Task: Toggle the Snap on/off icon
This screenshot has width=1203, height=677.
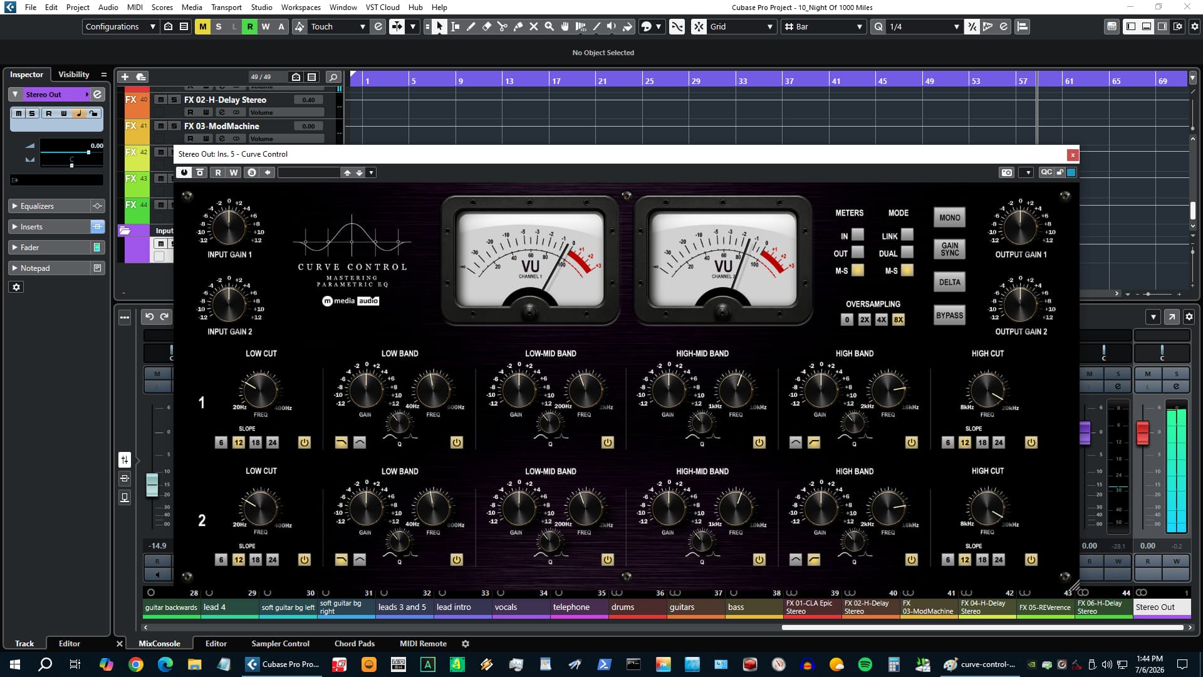Action: pos(699,26)
